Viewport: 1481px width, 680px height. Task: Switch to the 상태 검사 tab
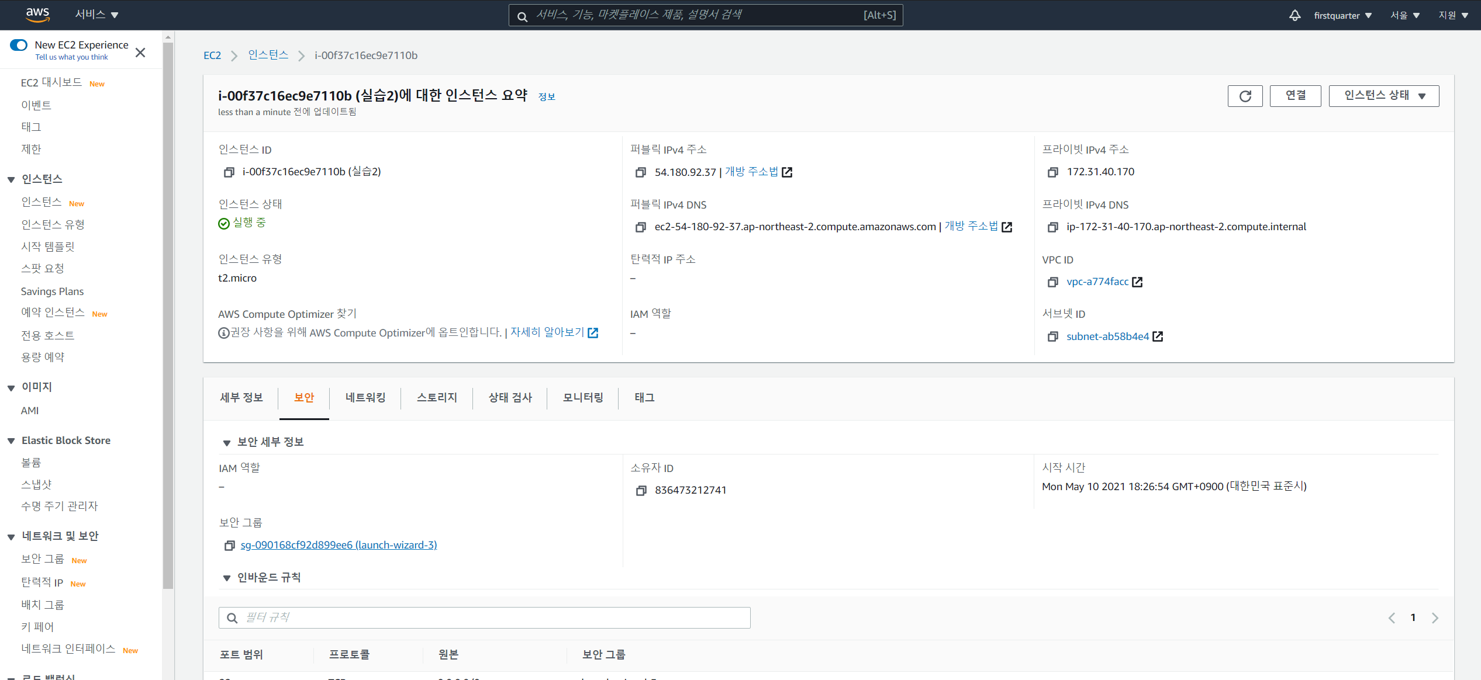(510, 398)
